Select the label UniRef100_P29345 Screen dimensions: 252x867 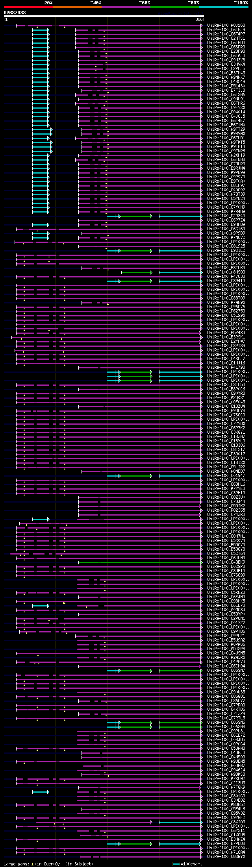(x=226, y=216)
